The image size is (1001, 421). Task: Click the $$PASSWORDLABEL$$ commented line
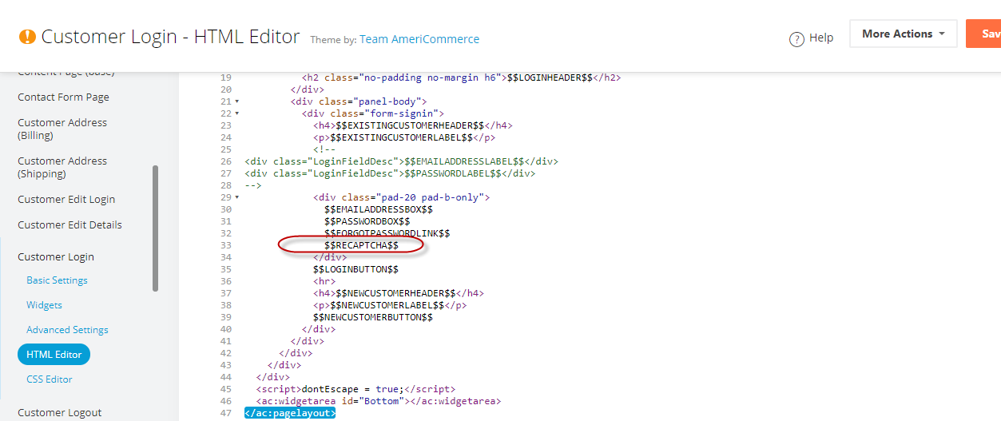(390, 173)
